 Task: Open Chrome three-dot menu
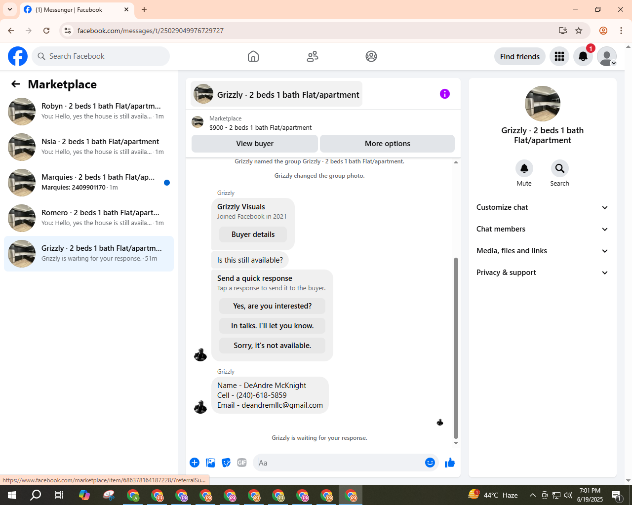(621, 31)
